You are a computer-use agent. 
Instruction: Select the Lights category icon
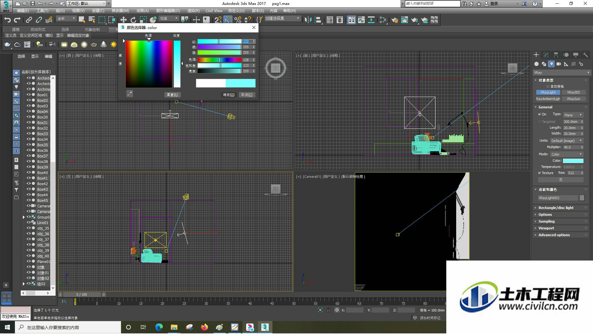pos(551,64)
